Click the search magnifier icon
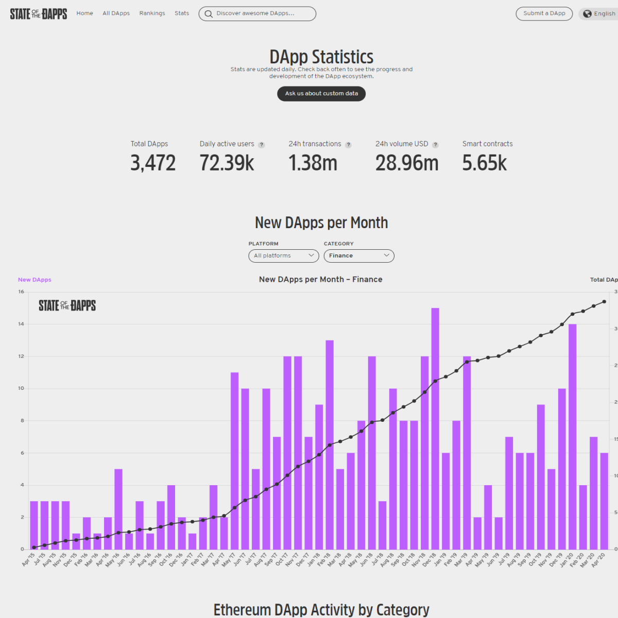The image size is (618, 618). 209,14
